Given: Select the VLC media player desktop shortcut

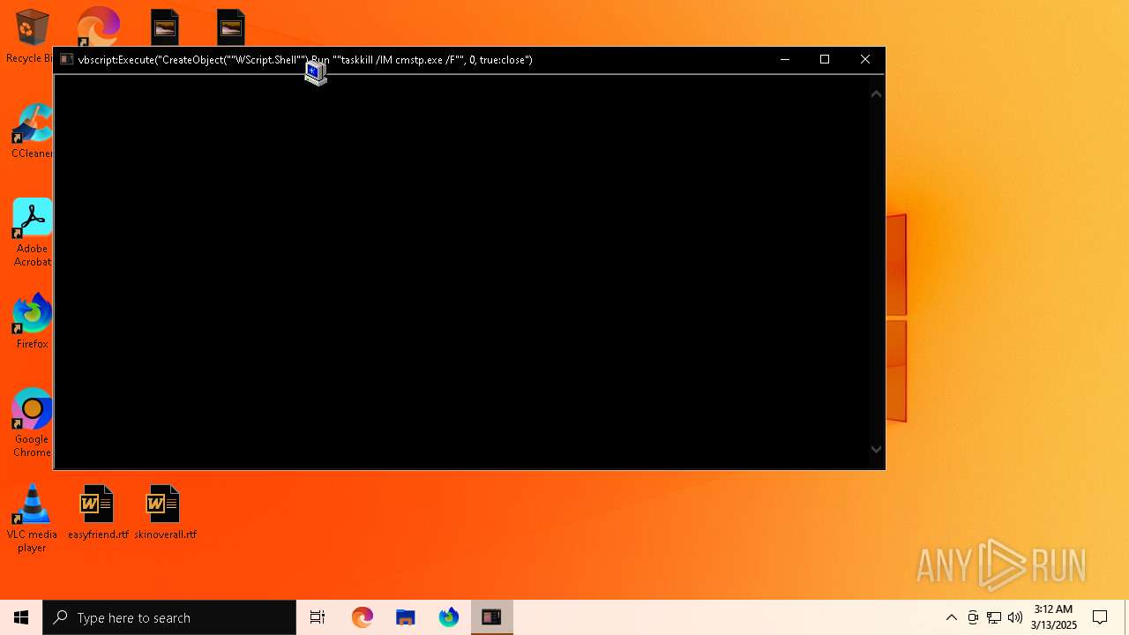Looking at the screenshot, I should (x=32, y=519).
